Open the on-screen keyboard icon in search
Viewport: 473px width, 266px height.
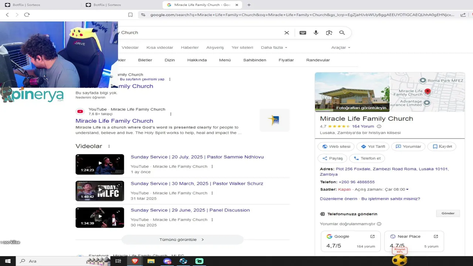click(x=303, y=33)
